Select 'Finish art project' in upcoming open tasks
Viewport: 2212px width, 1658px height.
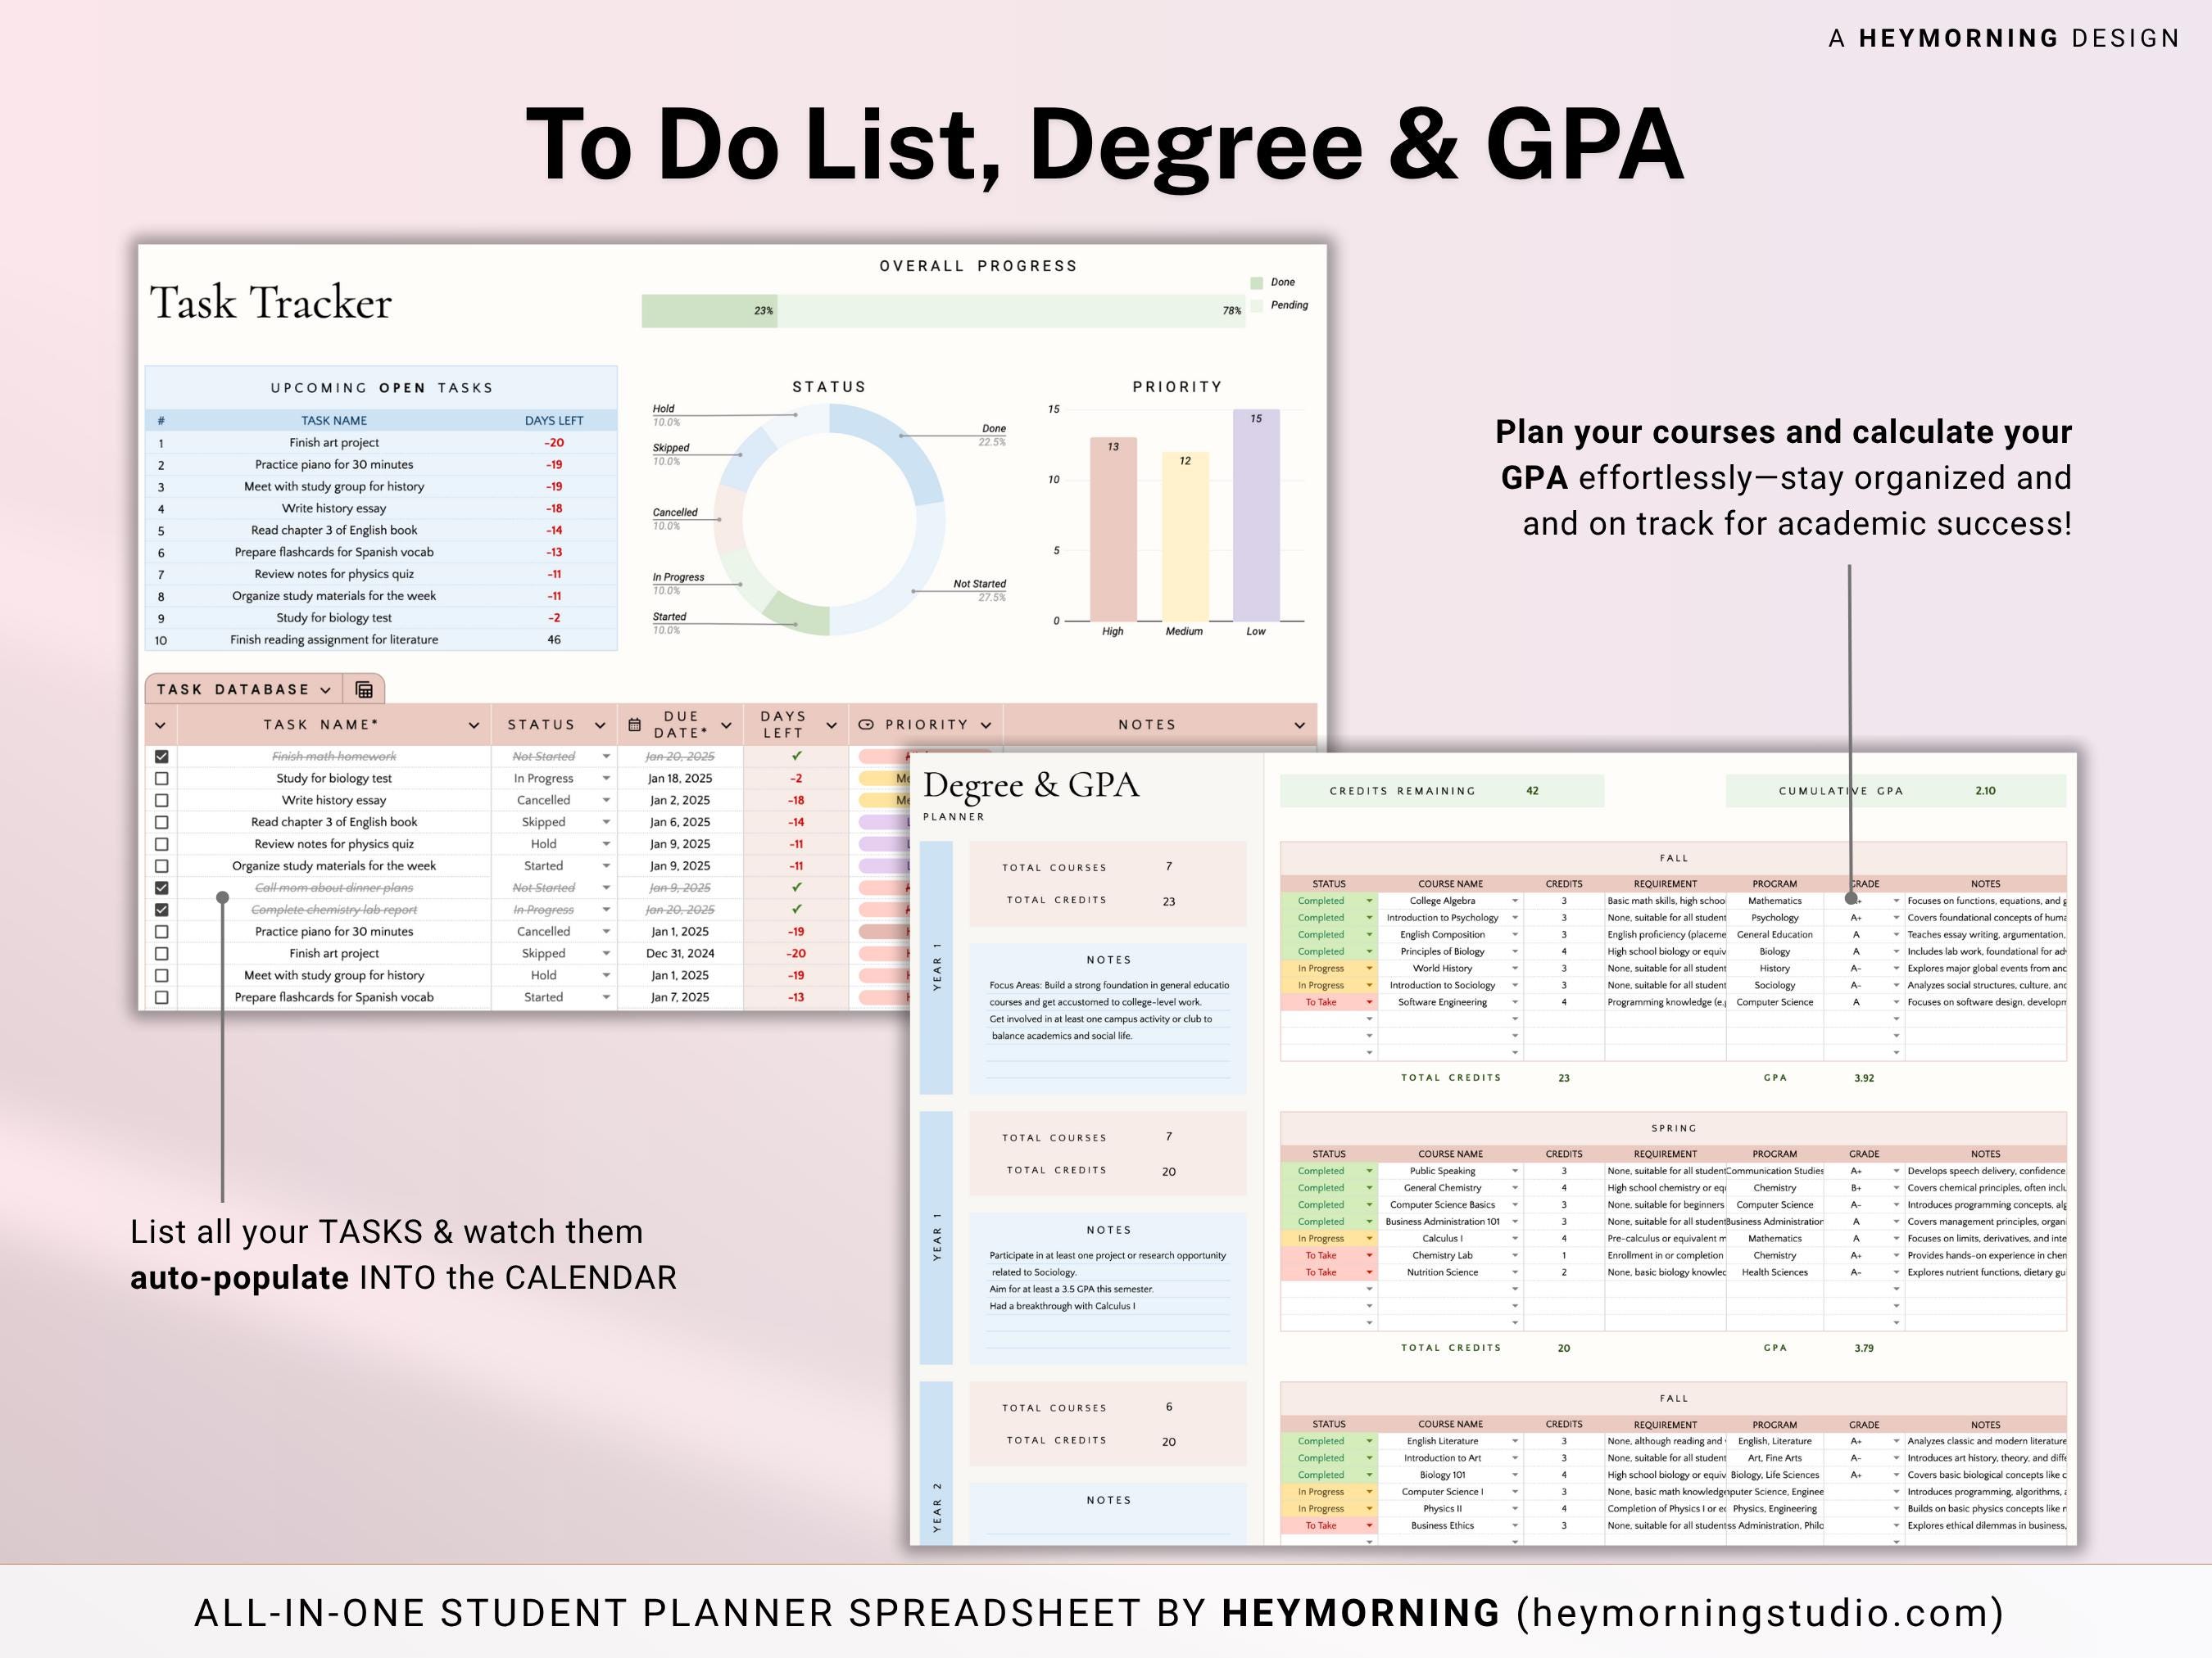click(334, 443)
